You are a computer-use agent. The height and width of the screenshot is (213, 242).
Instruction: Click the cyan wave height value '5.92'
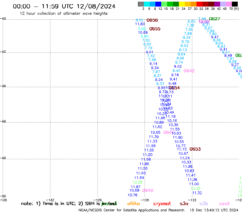[142, 29]
